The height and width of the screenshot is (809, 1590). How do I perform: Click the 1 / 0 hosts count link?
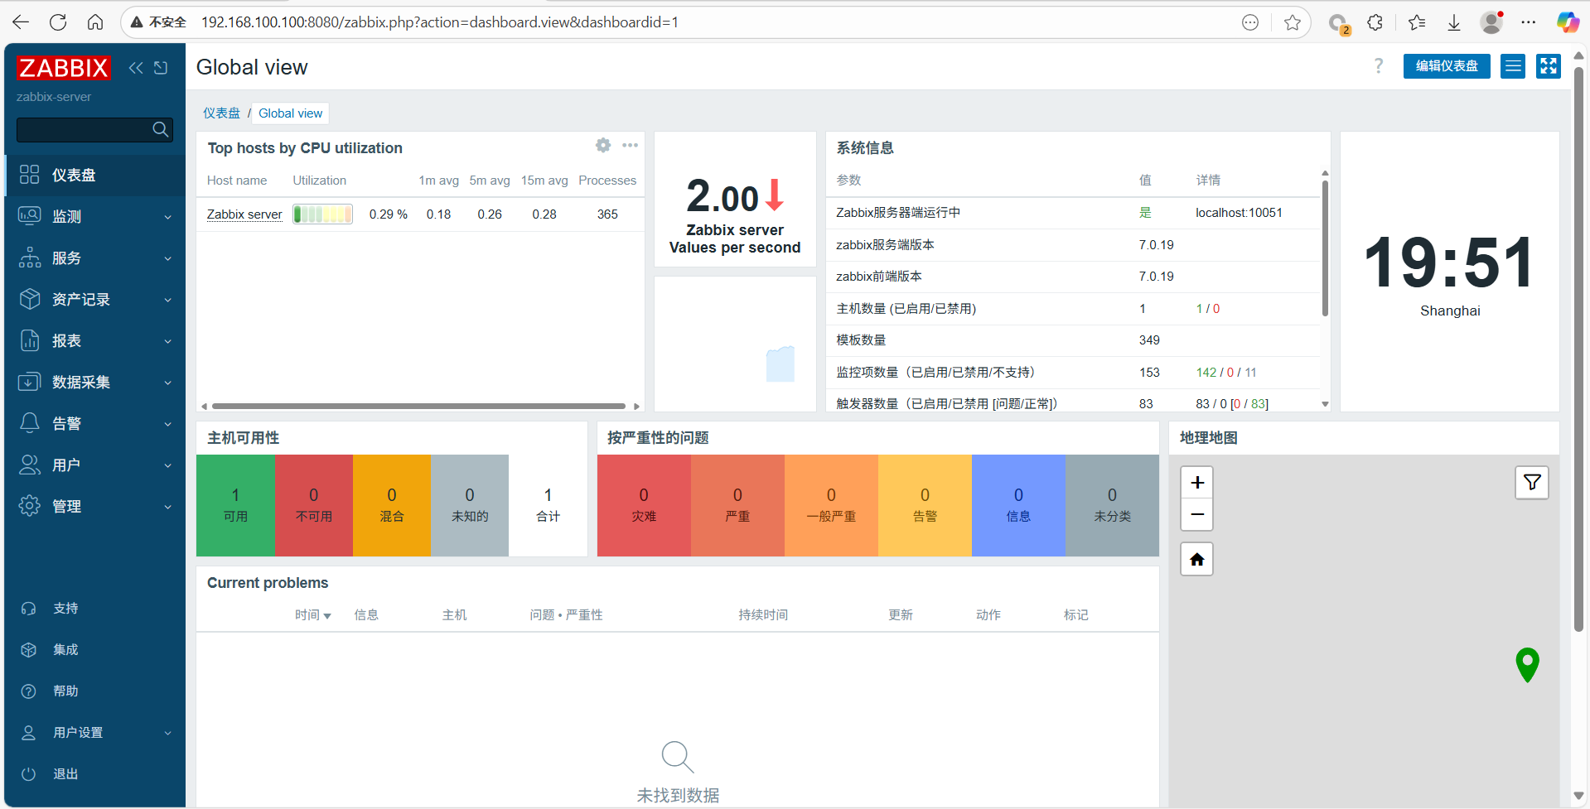(1208, 309)
